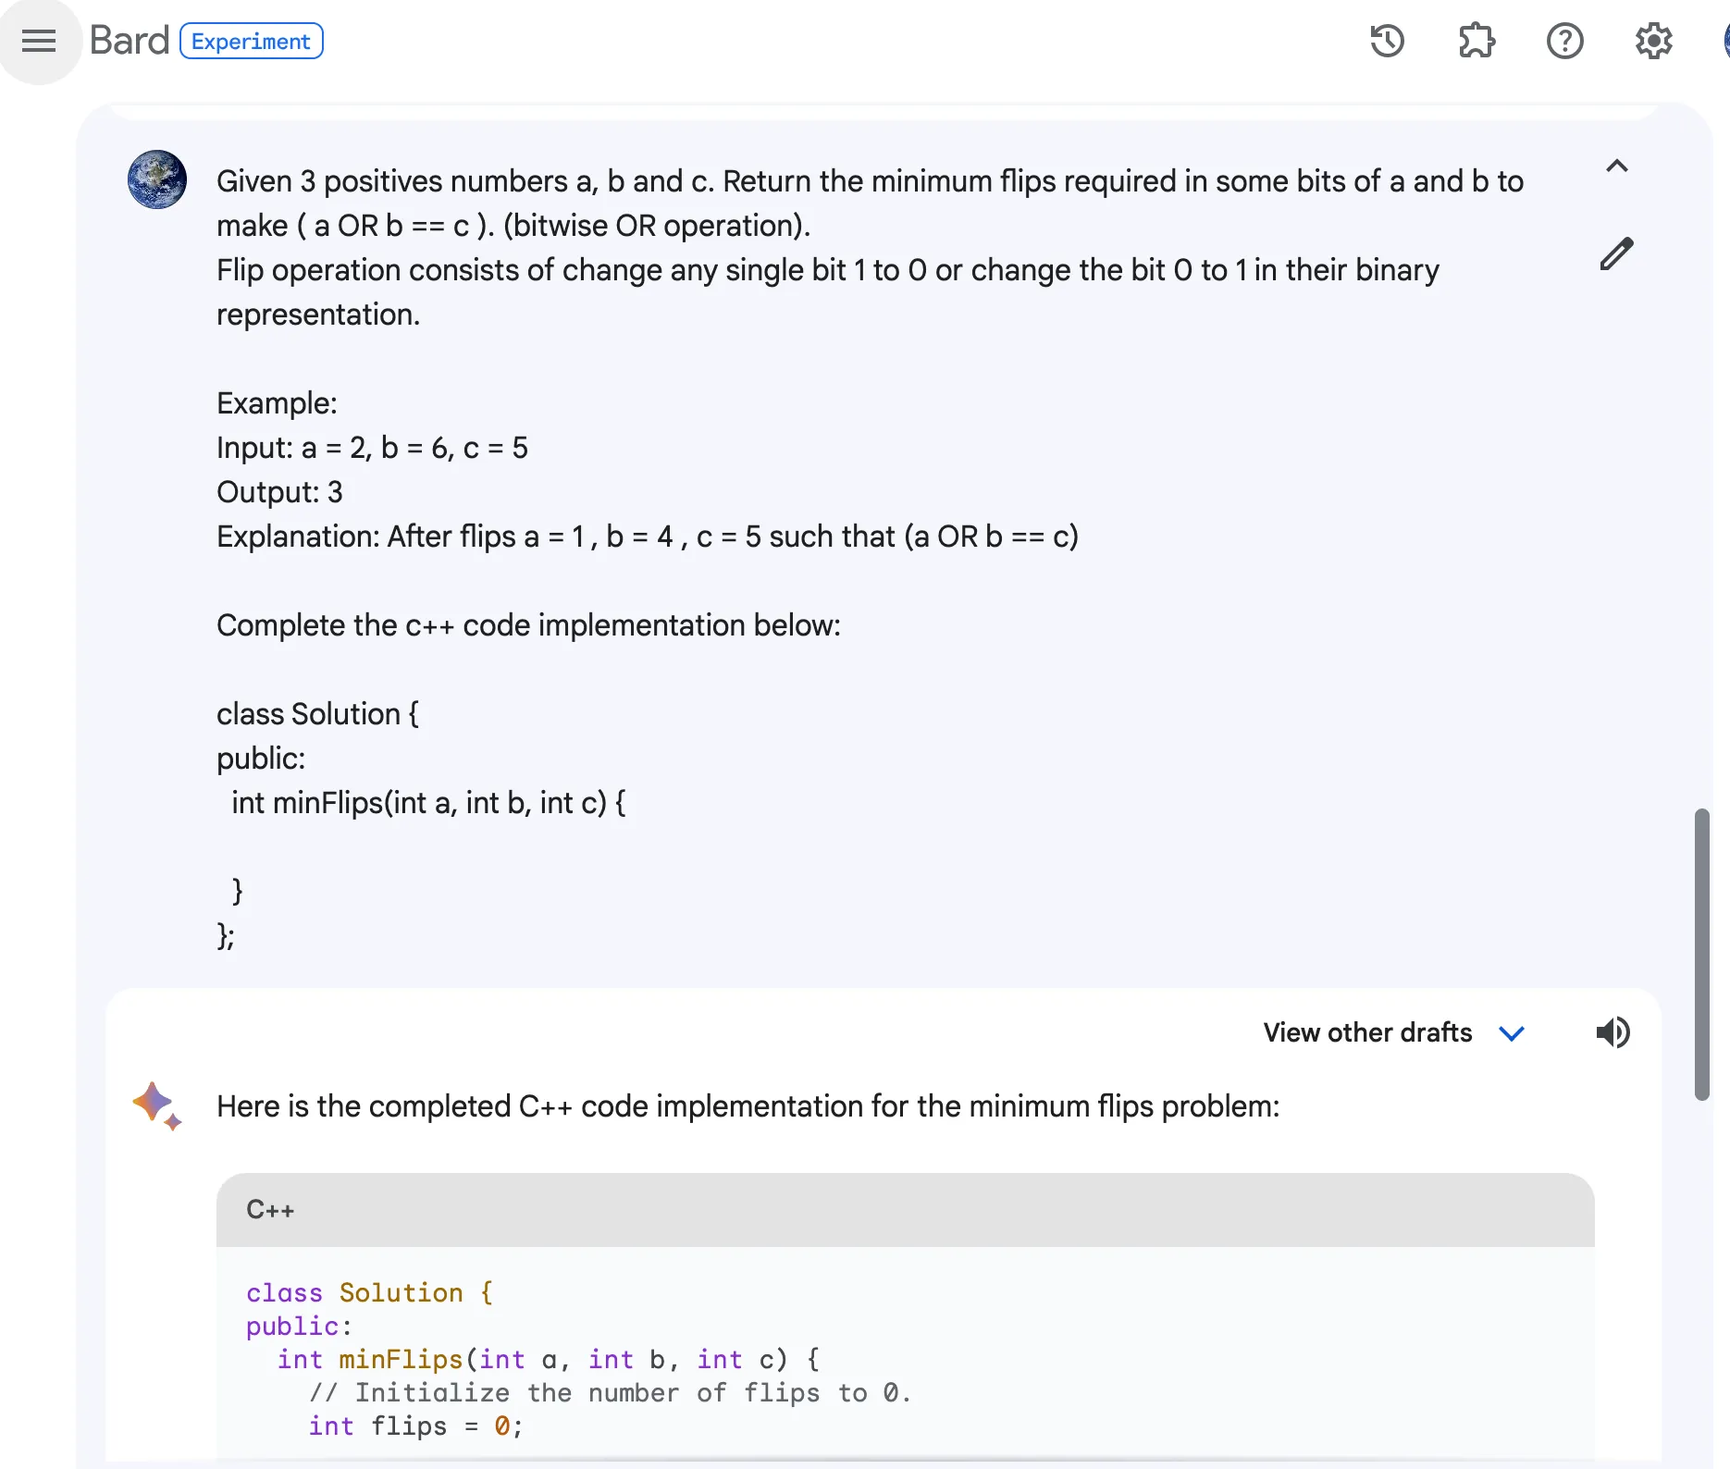
Task: Click the Bard sparkle response icon
Action: pyautogui.click(x=157, y=1105)
